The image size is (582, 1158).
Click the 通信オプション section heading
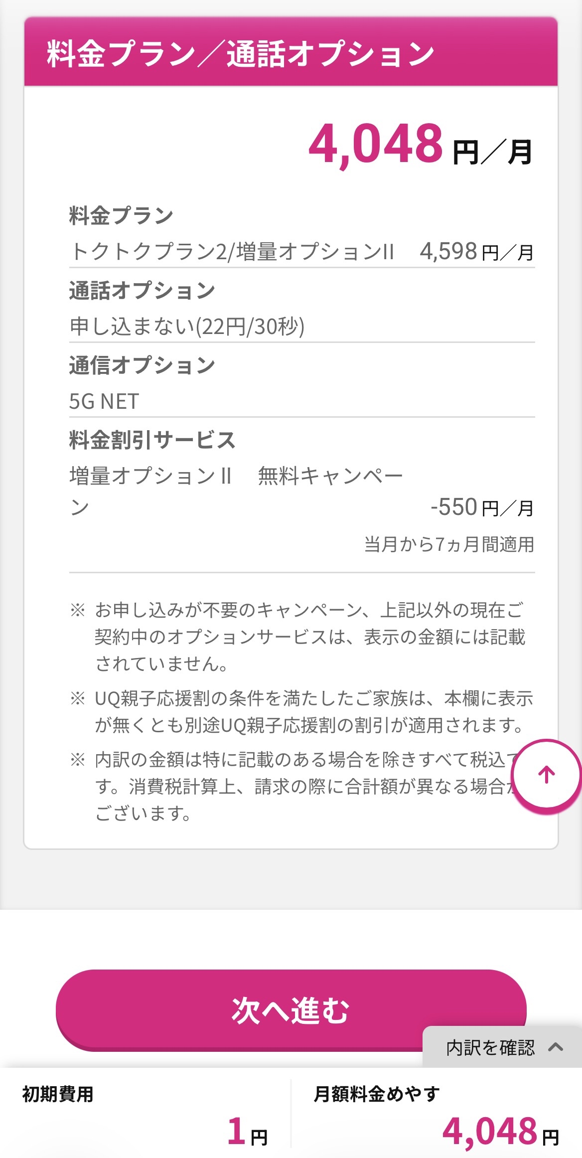[x=142, y=365]
